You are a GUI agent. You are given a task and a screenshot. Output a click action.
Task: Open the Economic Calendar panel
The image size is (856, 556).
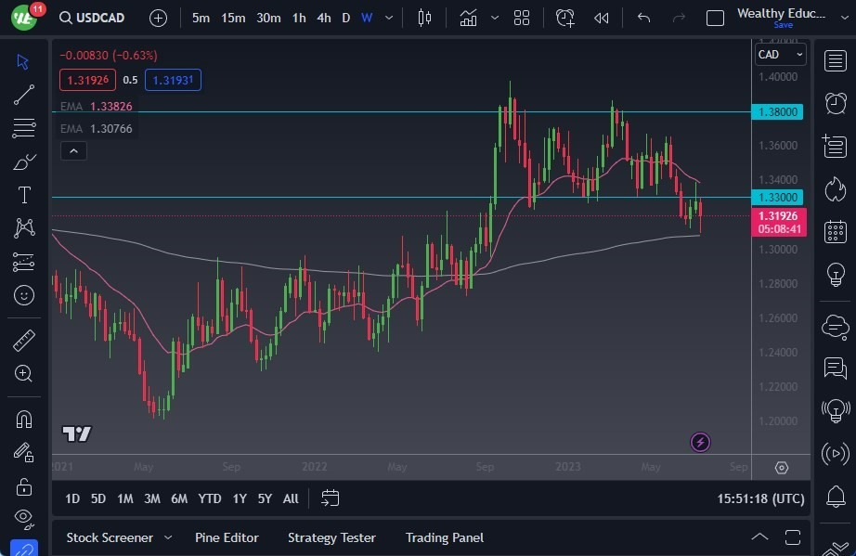coord(834,230)
